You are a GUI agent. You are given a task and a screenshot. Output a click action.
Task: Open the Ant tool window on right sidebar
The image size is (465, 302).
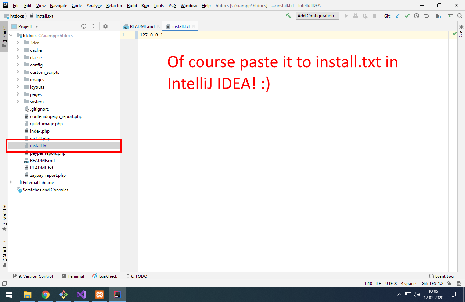pyautogui.click(x=462, y=26)
